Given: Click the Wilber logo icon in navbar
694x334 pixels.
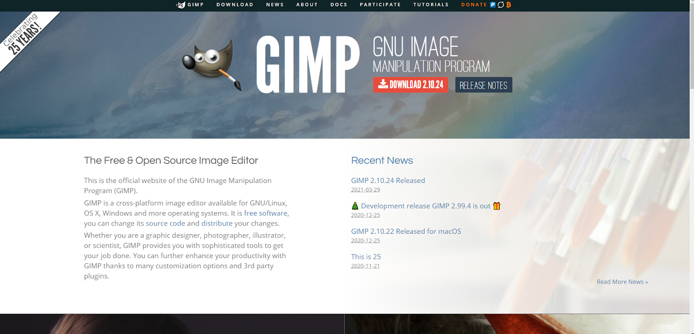Looking at the screenshot, I should click(181, 5).
